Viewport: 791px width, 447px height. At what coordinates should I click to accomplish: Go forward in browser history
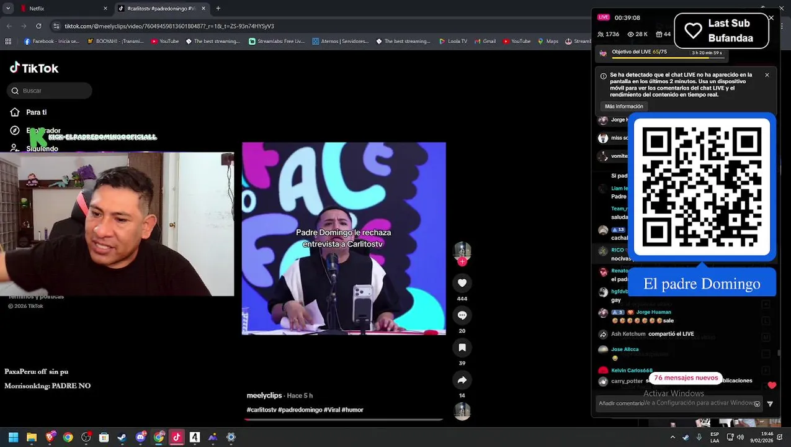pos(24,26)
